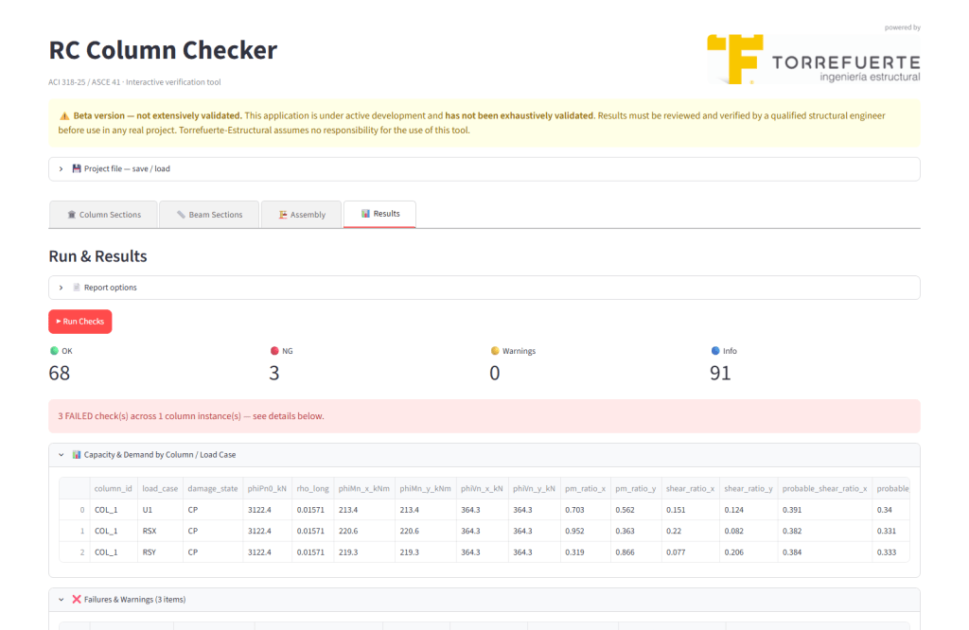This screenshot has height=630, width=969.
Task: Sort by the load_case column header
Action: click(160, 488)
